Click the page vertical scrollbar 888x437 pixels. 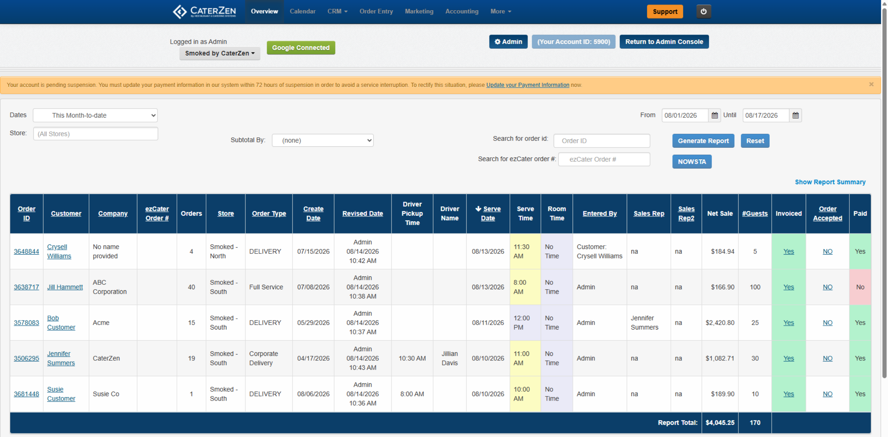[x=884, y=194]
